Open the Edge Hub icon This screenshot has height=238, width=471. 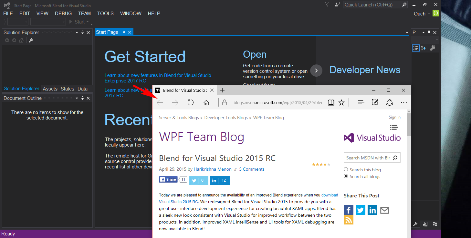click(361, 103)
